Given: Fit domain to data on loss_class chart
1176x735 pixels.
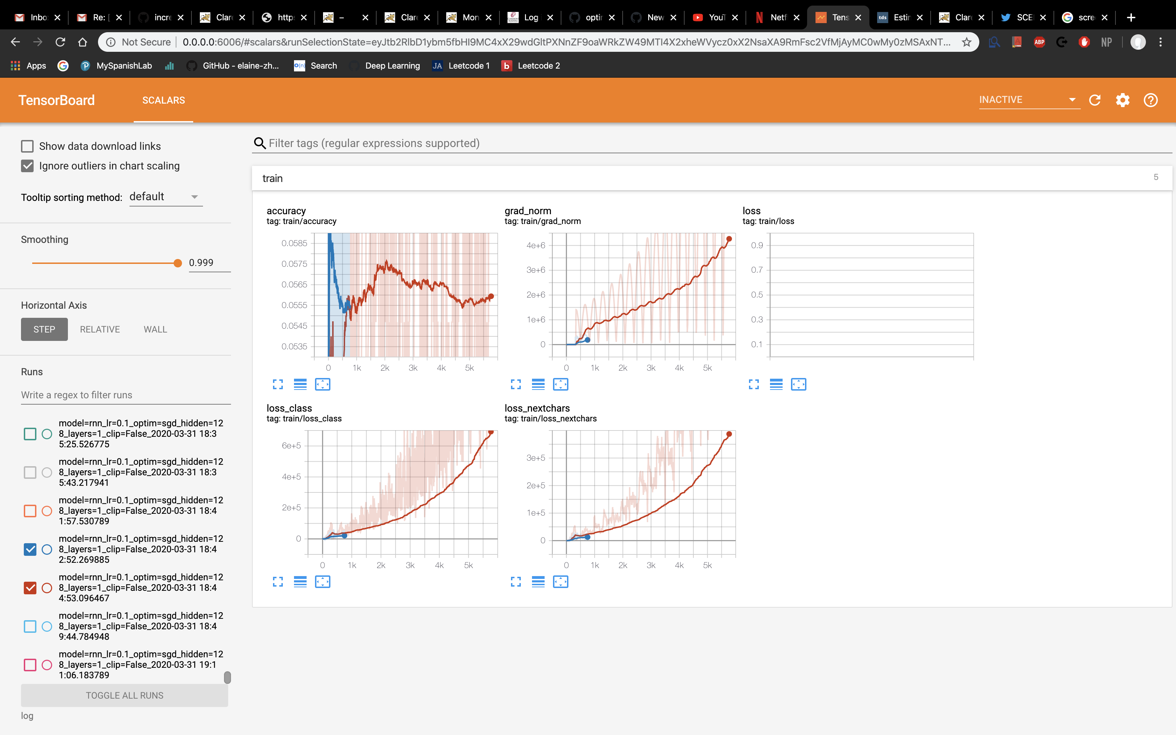Looking at the screenshot, I should click(322, 582).
